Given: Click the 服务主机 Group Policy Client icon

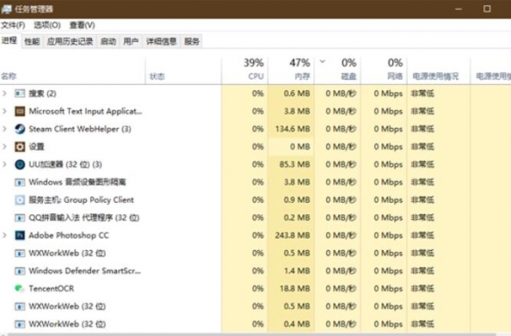Looking at the screenshot, I should point(20,199).
